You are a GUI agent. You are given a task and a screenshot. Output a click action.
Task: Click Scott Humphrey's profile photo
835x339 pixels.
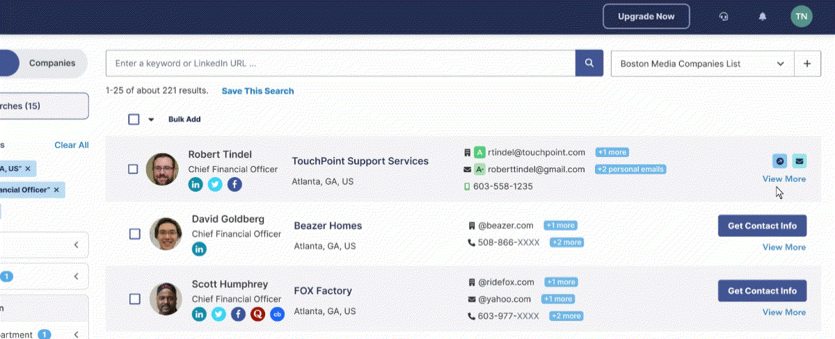coord(166,299)
